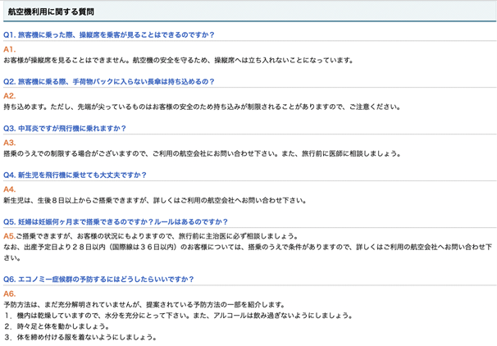Click list item ２ 時々足と体を動かしましょう
Screen dimensions: 497x346
click(57, 326)
